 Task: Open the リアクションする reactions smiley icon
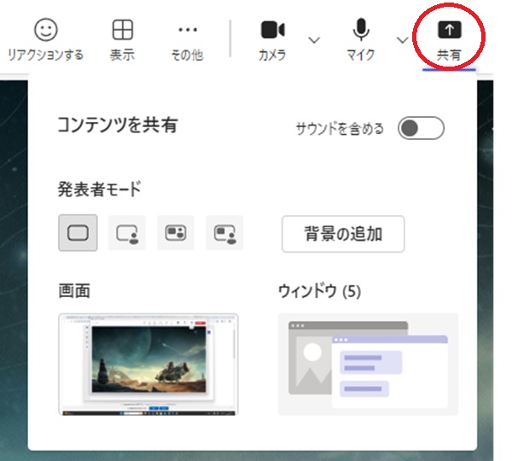coord(45,30)
